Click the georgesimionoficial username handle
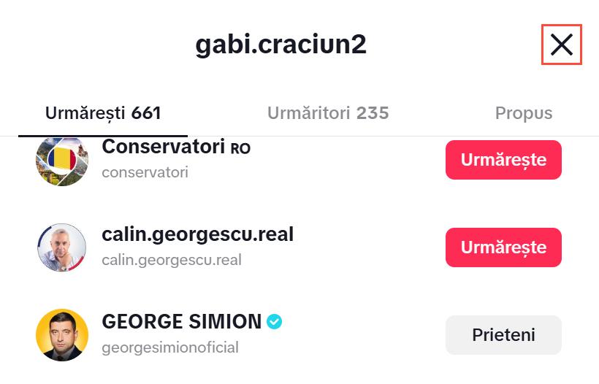Image resolution: width=599 pixels, height=384 pixels. (x=170, y=347)
